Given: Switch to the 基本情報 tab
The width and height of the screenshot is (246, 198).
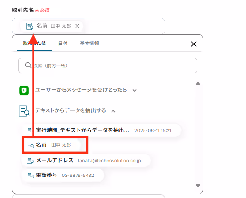Looking at the screenshot, I should click(x=89, y=43).
